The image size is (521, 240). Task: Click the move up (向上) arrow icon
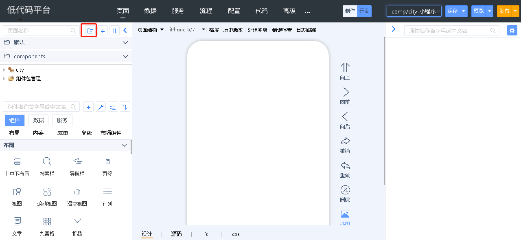coord(345,68)
